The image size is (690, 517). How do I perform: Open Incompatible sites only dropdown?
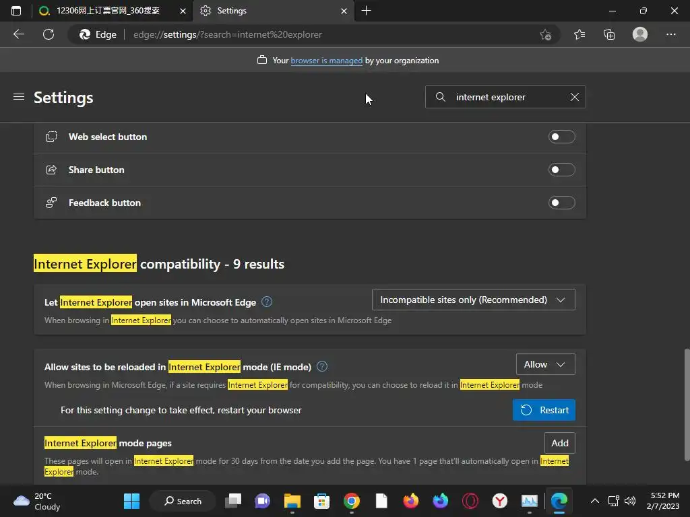tap(473, 300)
